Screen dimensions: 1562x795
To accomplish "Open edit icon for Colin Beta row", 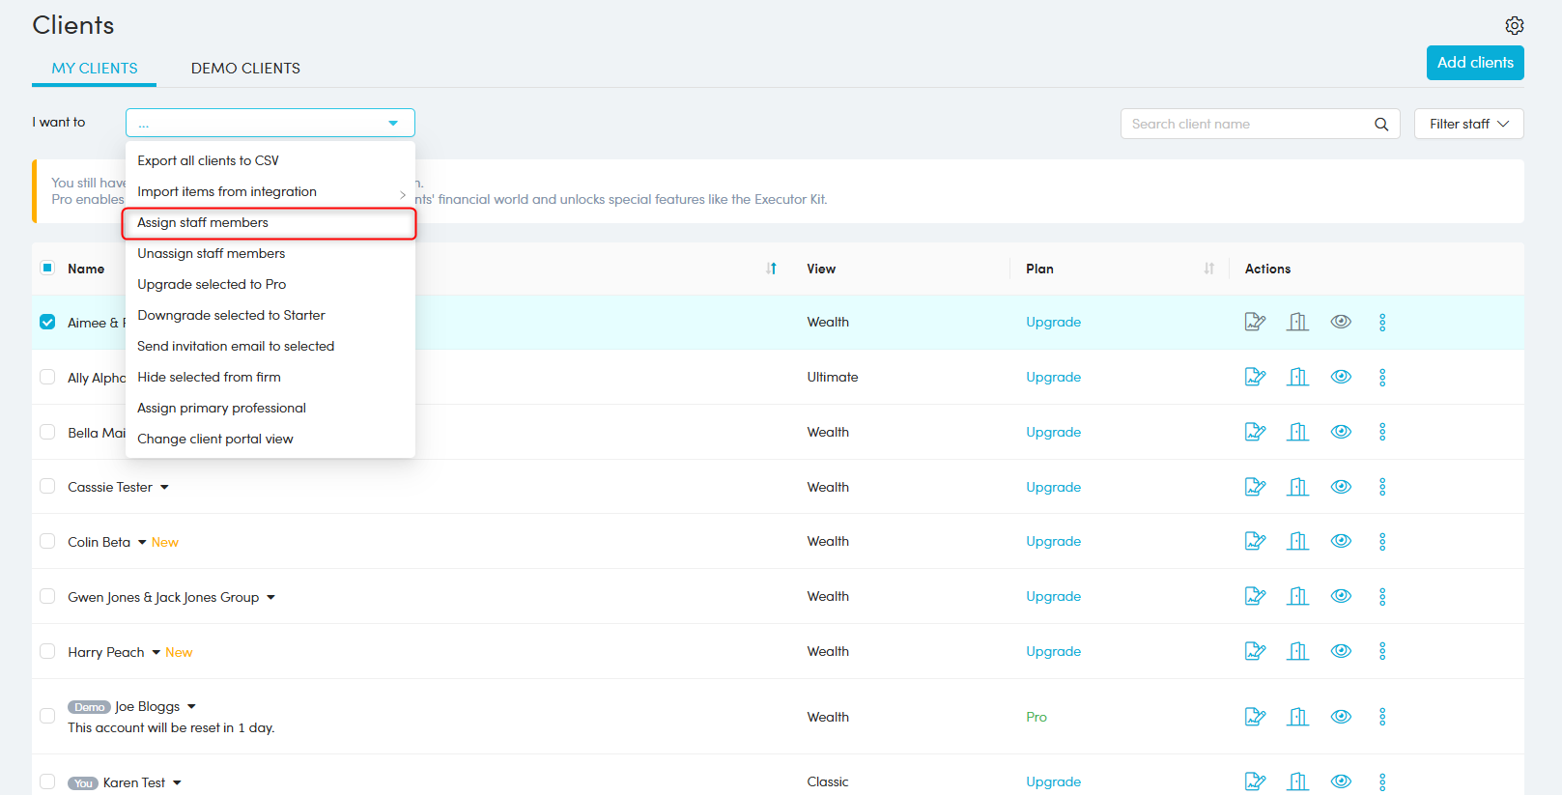I will pyautogui.click(x=1255, y=542).
